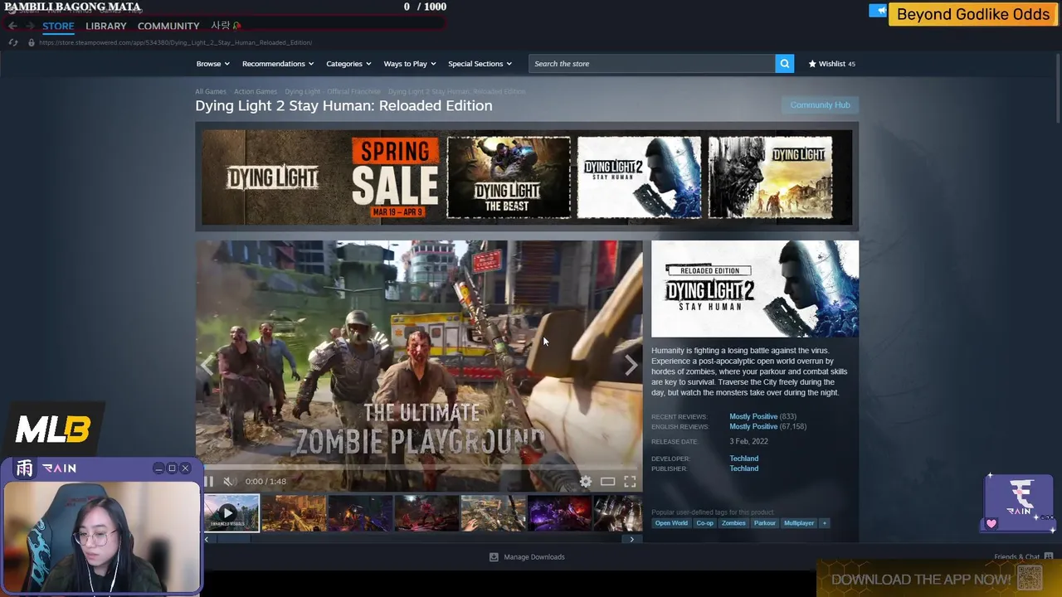This screenshot has width=1062, height=597.
Task: Click the store URL address text
Action: point(176,42)
